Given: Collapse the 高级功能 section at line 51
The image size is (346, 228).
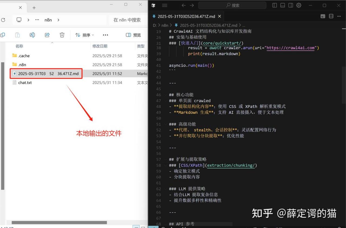Looking at the screenshot, I should (166, 124).
